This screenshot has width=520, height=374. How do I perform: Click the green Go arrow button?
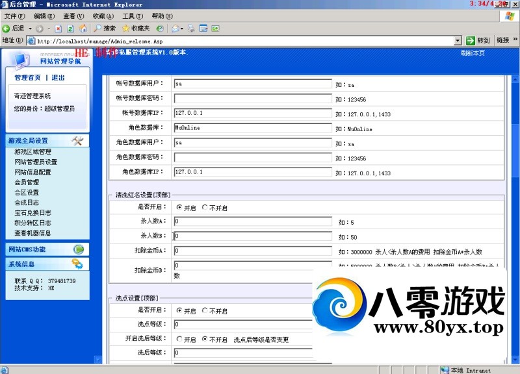(470, 40)
